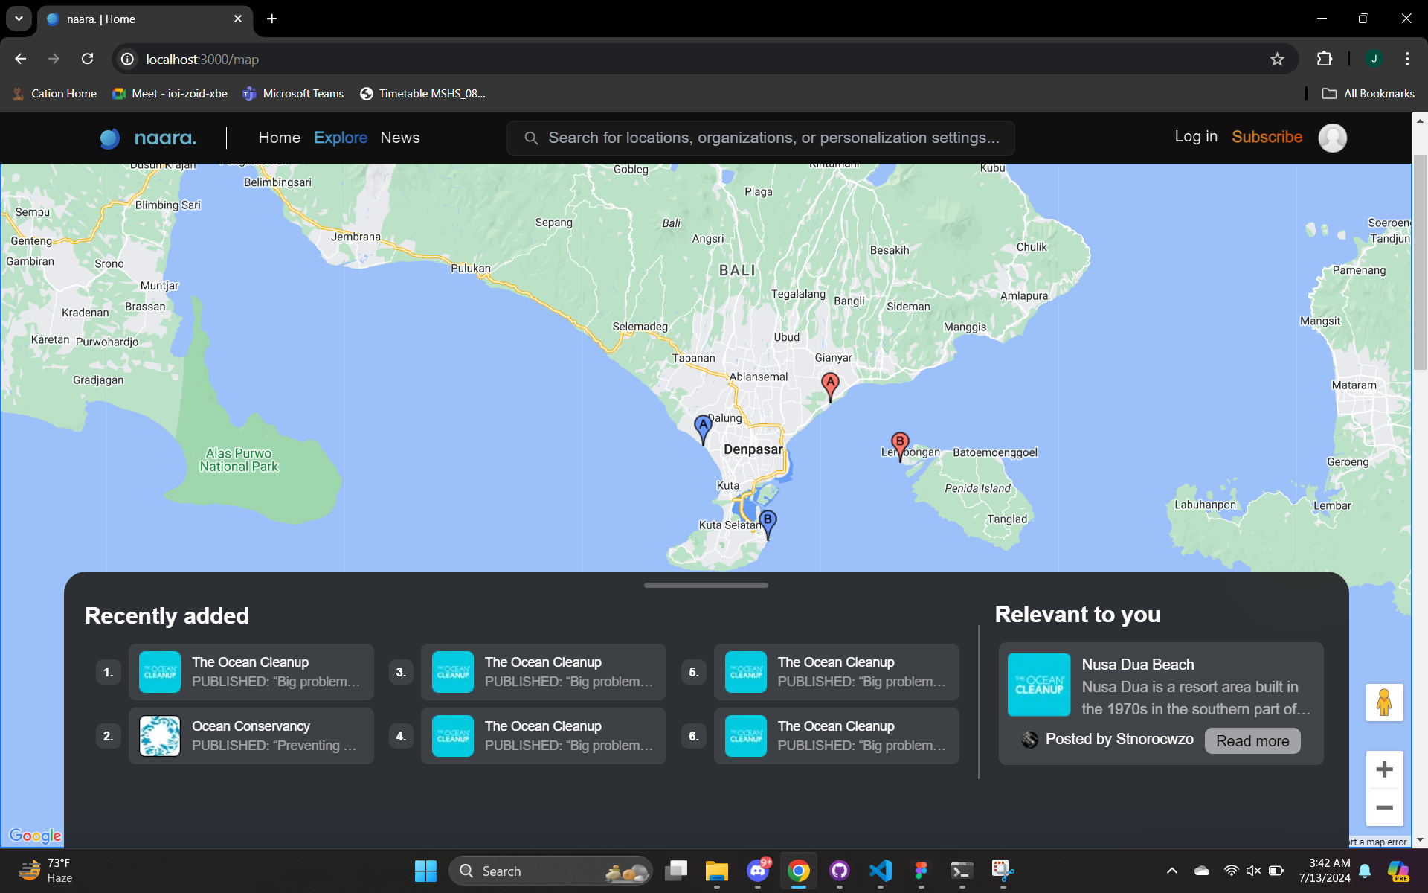Click Read more on Nusa Dua Beach

click(1252, 741)
